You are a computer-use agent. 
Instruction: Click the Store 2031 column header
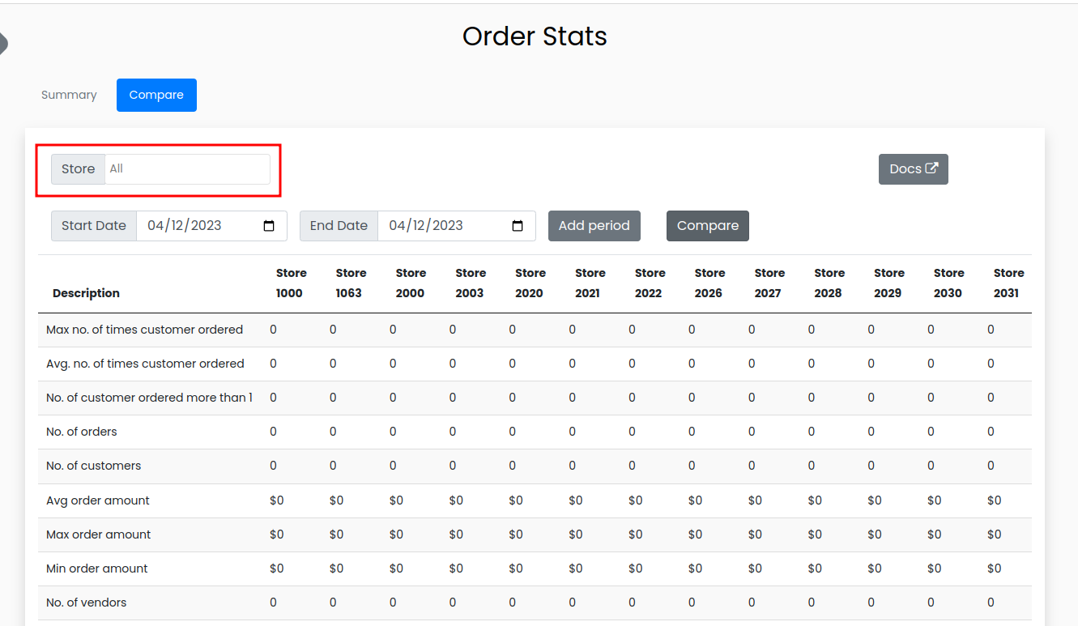click(x=1008, y=283)
